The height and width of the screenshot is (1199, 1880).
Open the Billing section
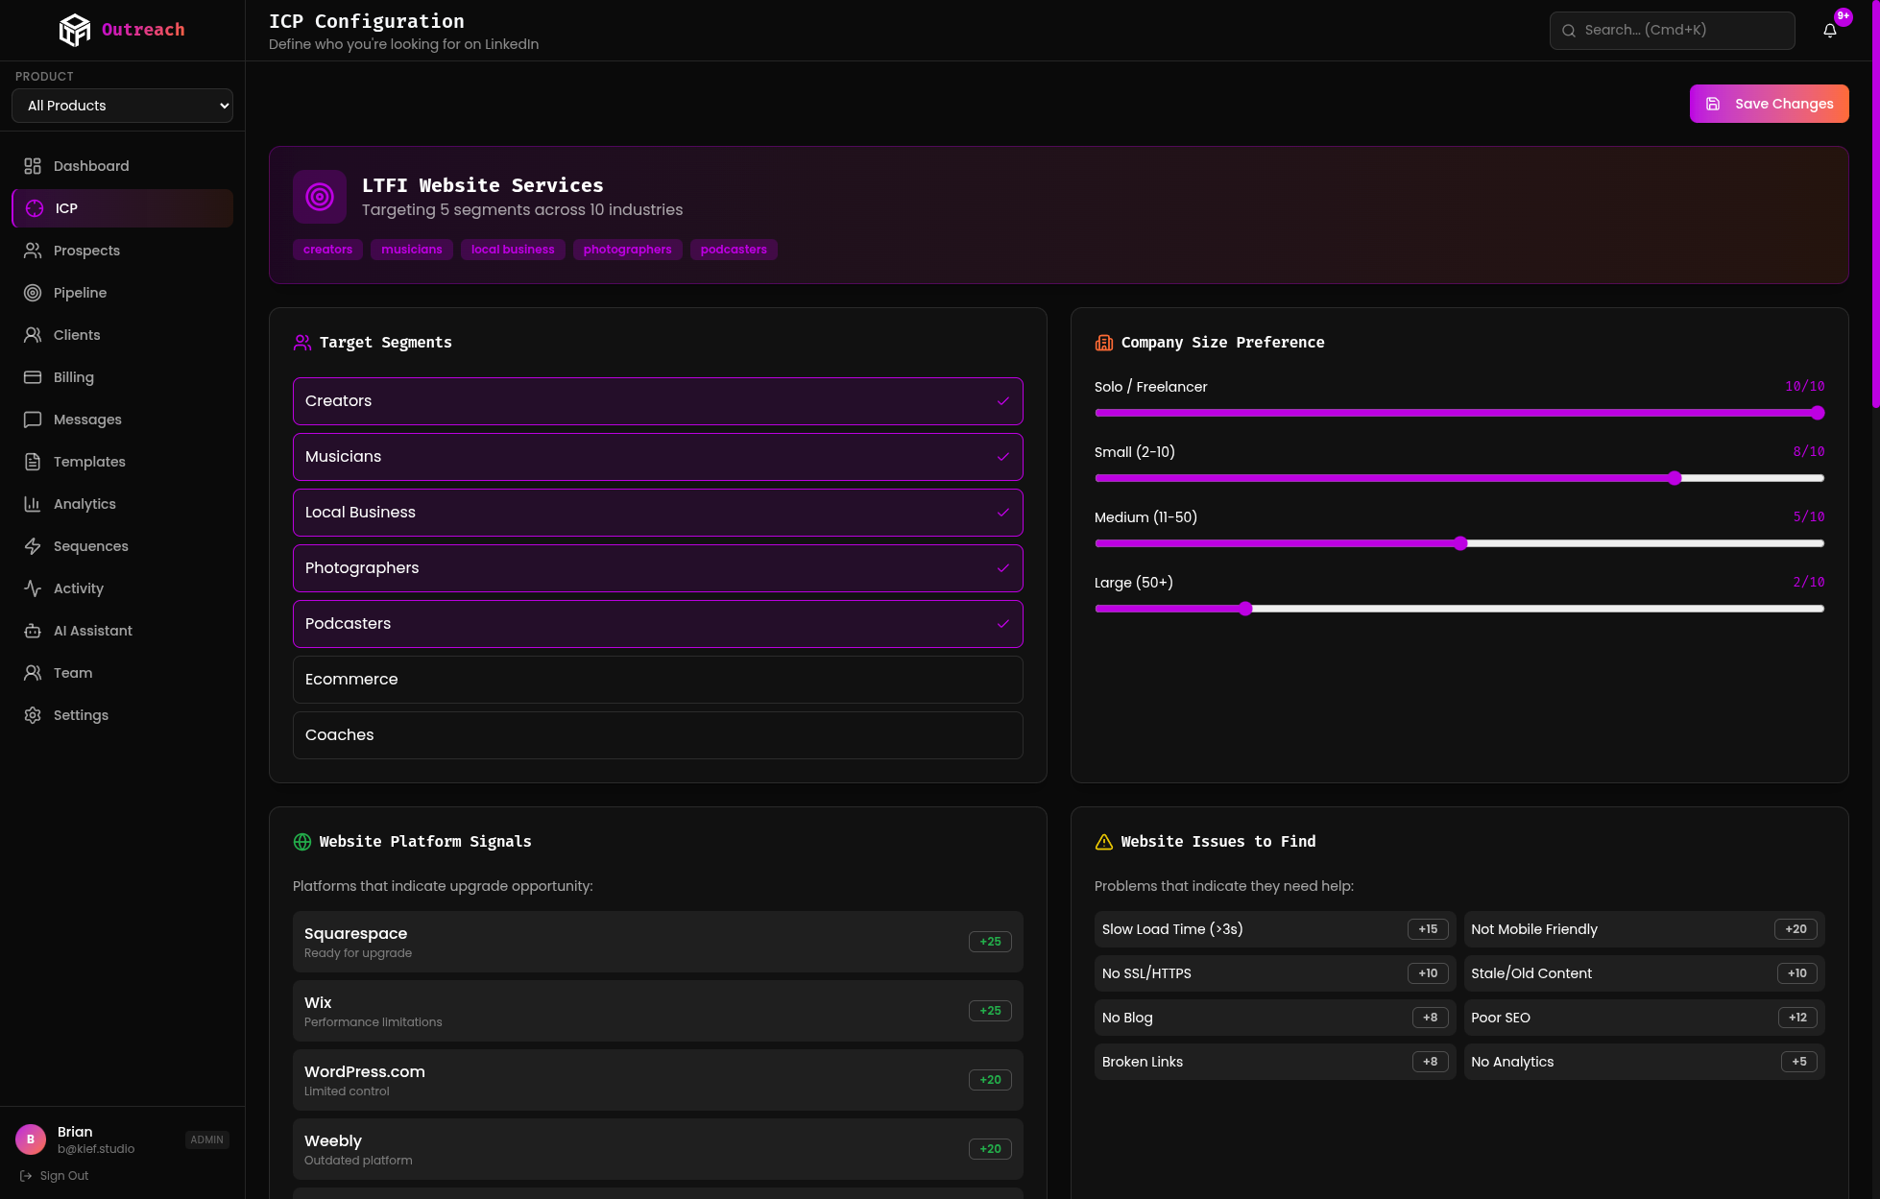click(x=73, y=377)
